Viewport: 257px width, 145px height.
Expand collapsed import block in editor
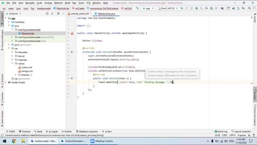[x=88, y=26]
